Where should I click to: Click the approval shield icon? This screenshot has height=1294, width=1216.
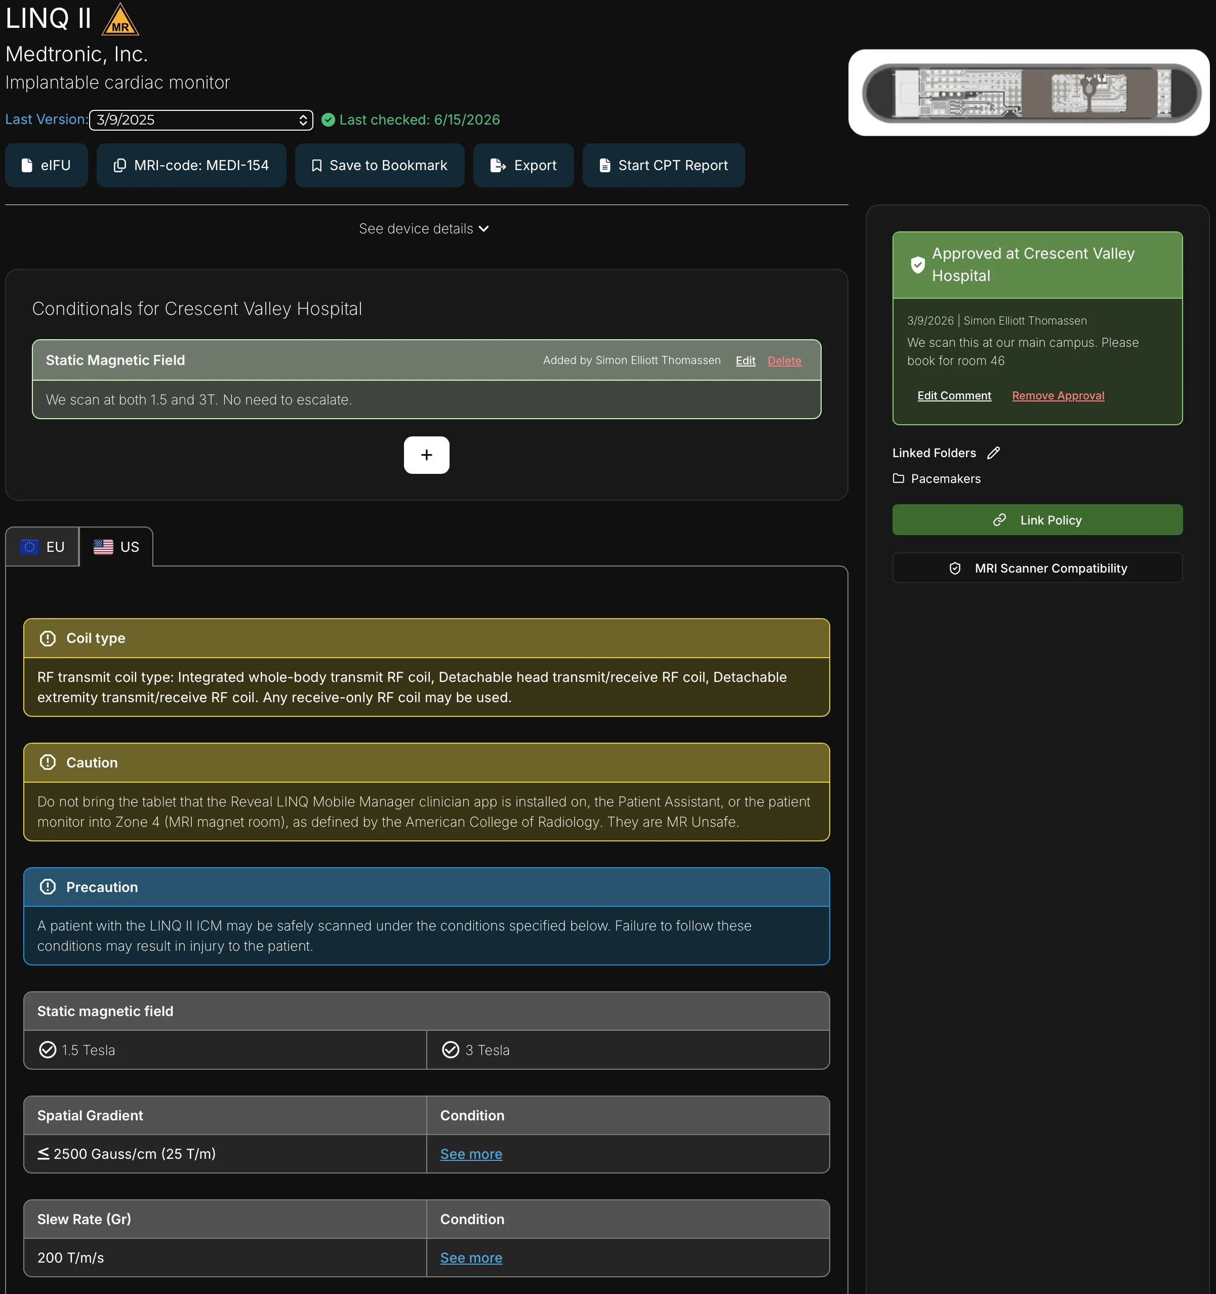point(917,265)
